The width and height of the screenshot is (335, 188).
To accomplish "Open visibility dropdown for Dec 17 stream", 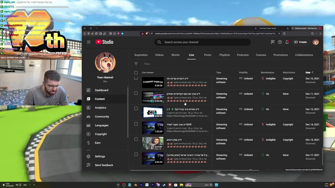I will (246, 155).
